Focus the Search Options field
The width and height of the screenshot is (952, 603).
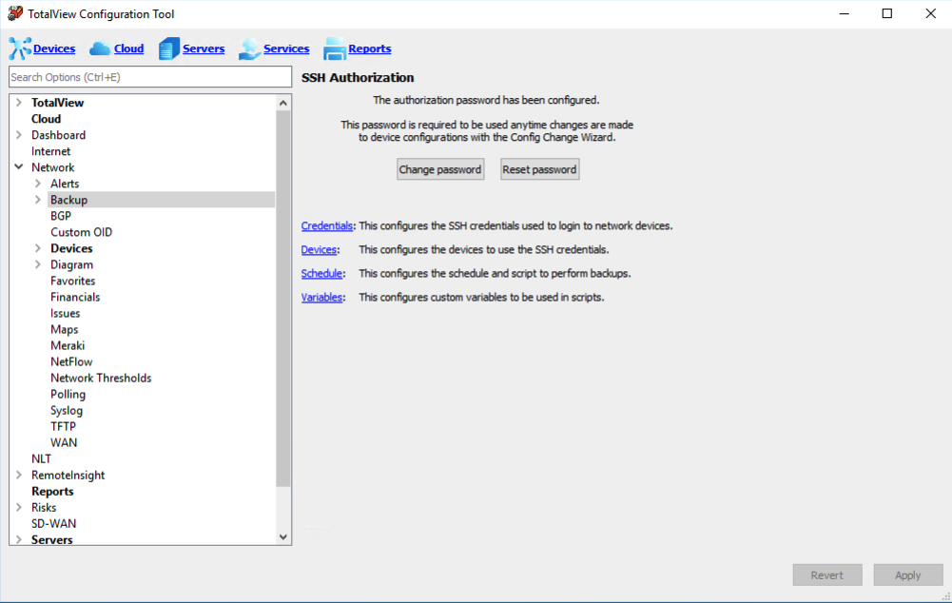(x=150, y=77)
